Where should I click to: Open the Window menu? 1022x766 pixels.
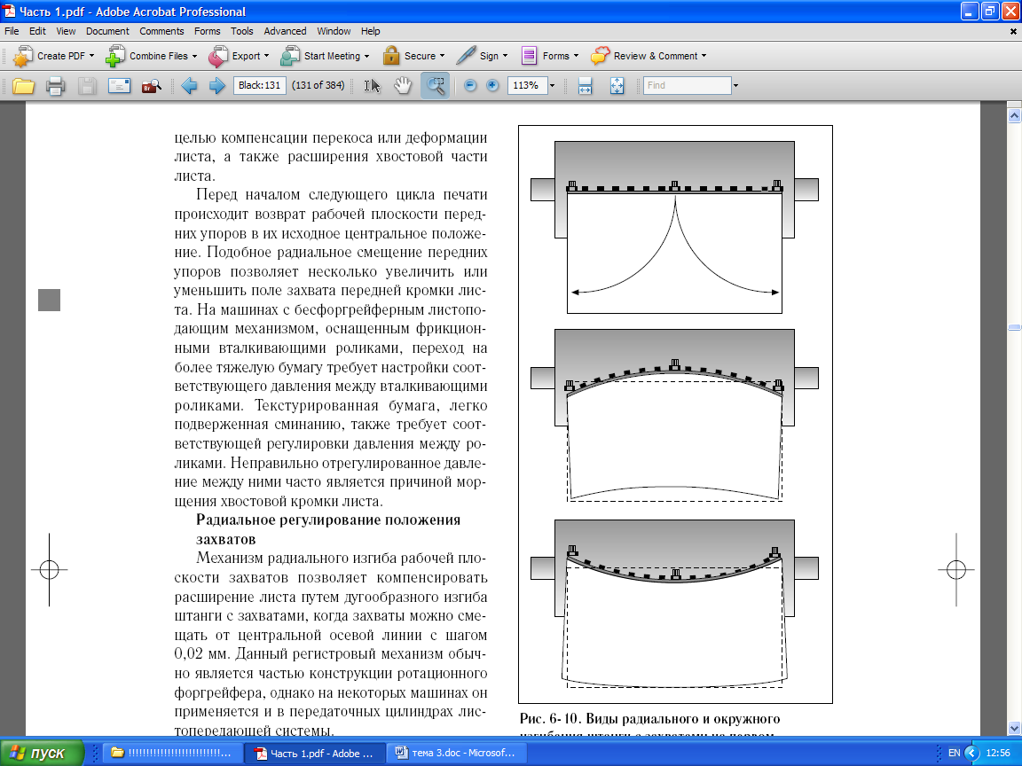(x=334, y=31)
